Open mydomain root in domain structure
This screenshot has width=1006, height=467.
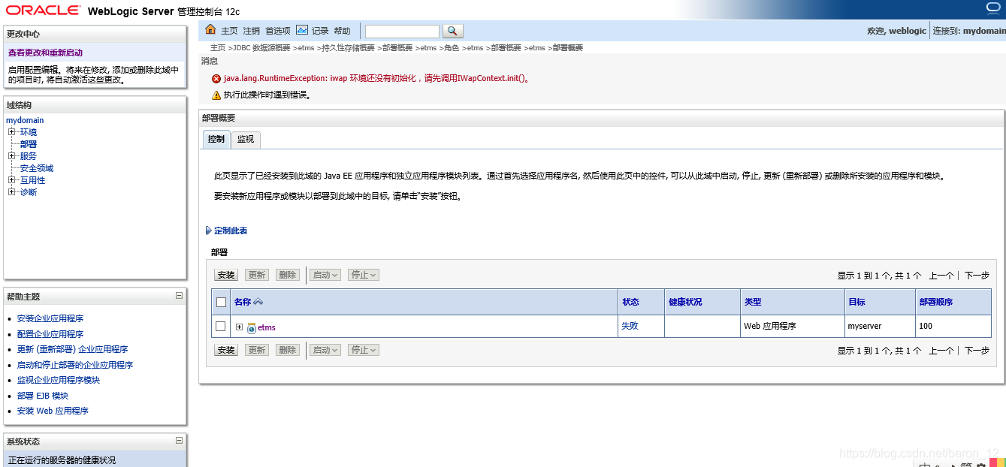point(25,120)
